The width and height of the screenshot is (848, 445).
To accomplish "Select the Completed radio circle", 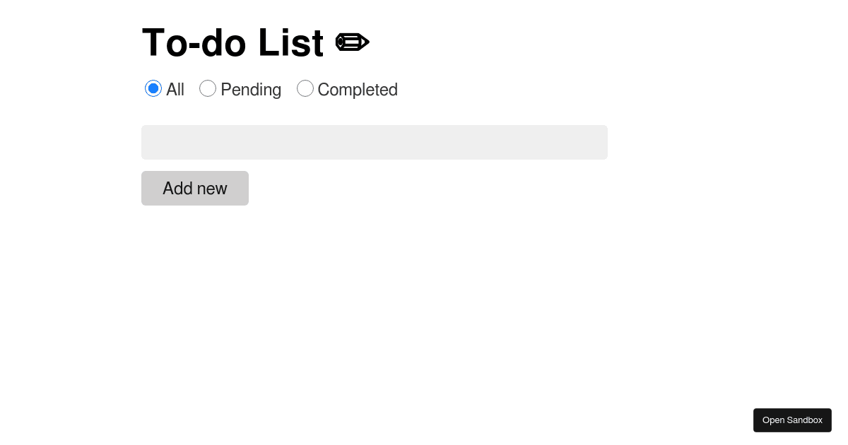I will coord(305,88).
